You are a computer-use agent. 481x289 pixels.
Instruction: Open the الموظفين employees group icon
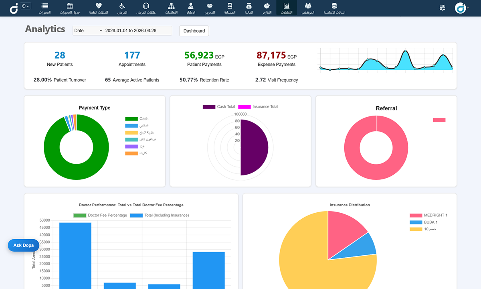[308, 6]
